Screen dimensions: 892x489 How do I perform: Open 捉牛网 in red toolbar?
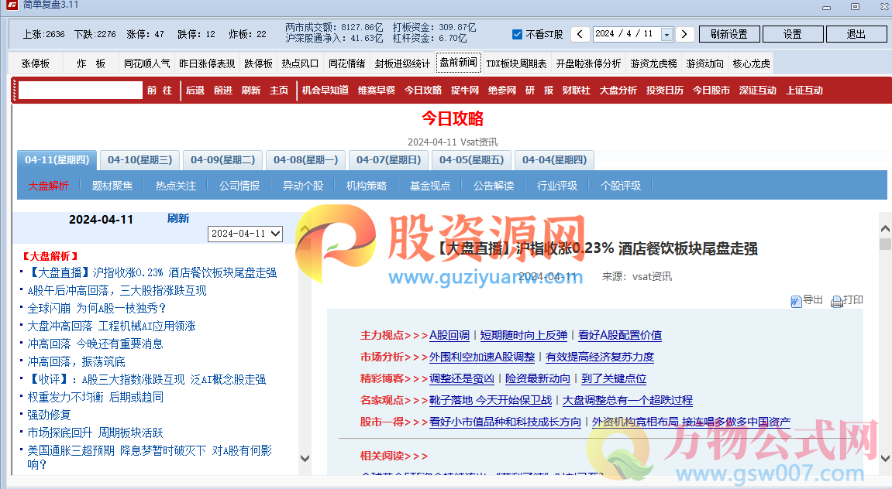click(x=465, y=91)
